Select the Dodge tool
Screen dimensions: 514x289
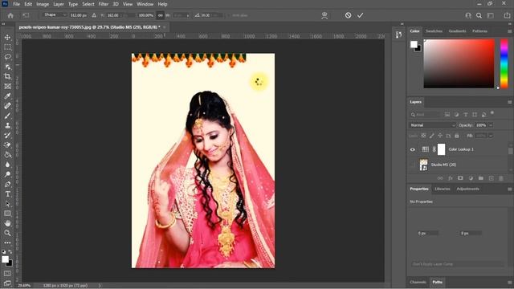pos(7,174)
